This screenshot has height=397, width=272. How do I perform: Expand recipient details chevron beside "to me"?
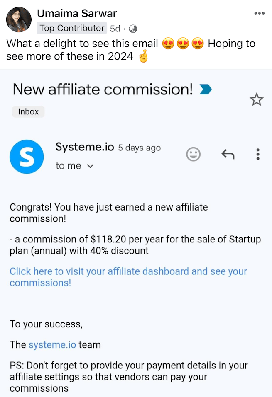pos(90,166)
